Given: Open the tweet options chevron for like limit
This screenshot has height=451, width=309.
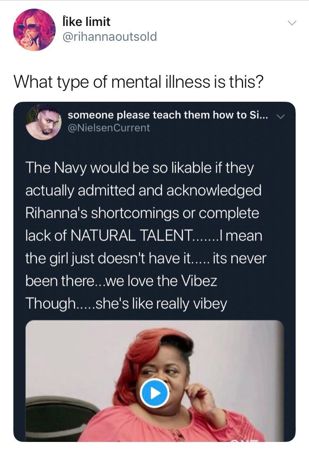Looking at the screenshot, I should [292, 23].
